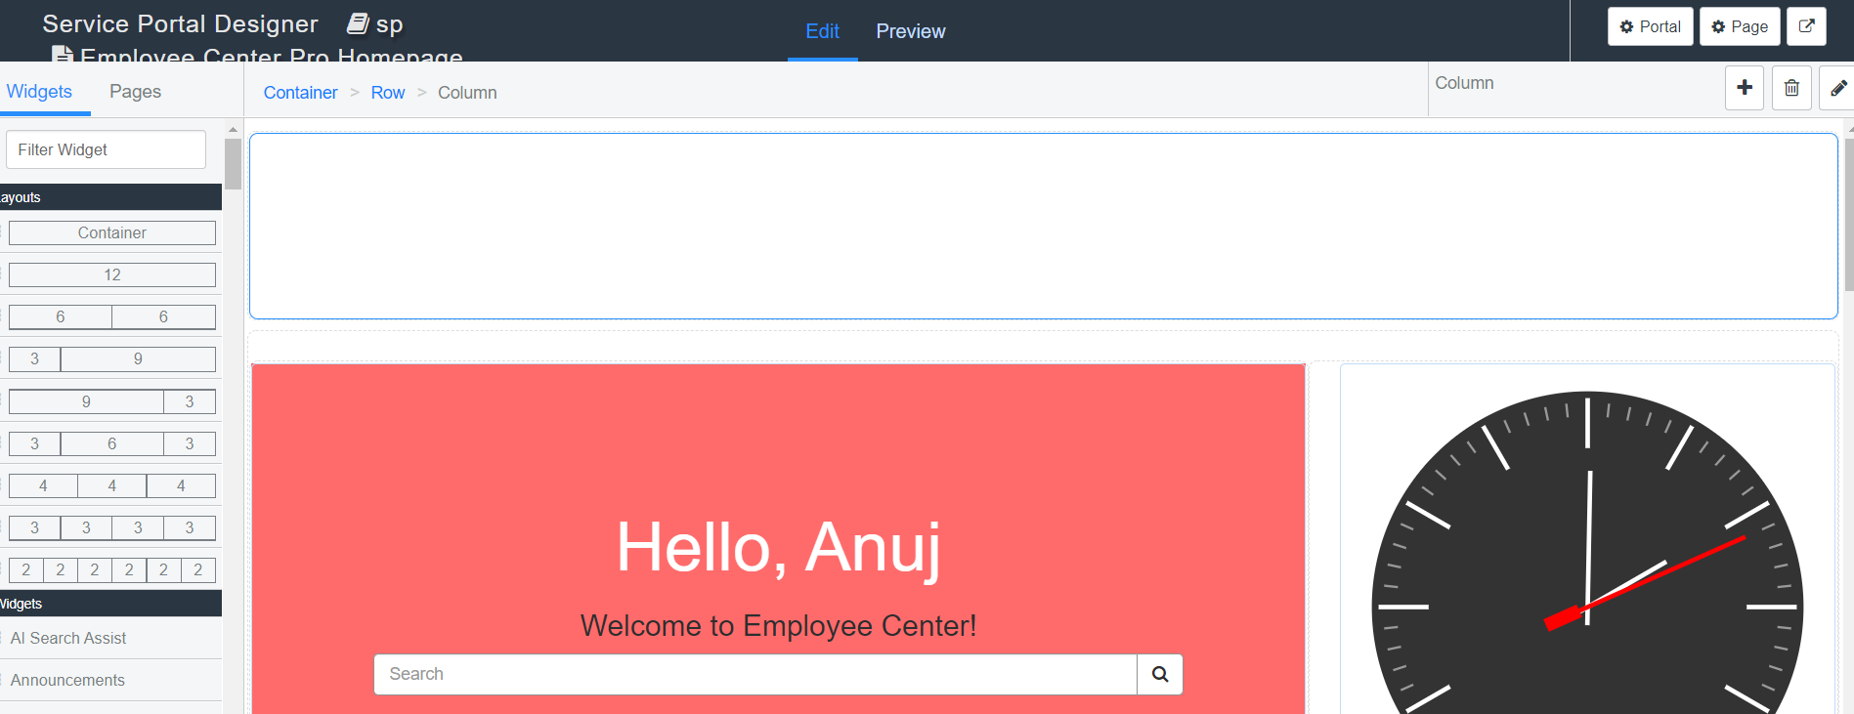Switch to the Edit tab
1854x714 pixels.
(x=822, y=31)
